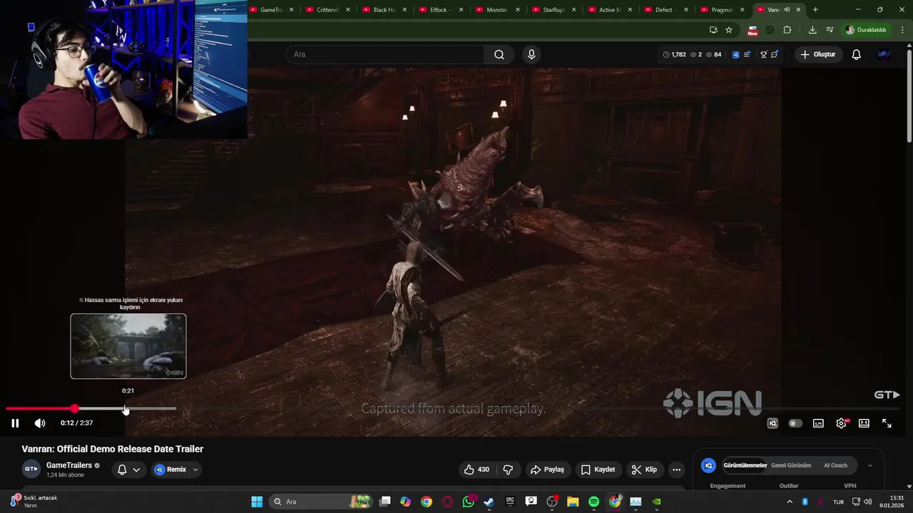Enter fullscreen with the expand icon
The height and width of the screenshot is (513, 913).
[887, 423]
